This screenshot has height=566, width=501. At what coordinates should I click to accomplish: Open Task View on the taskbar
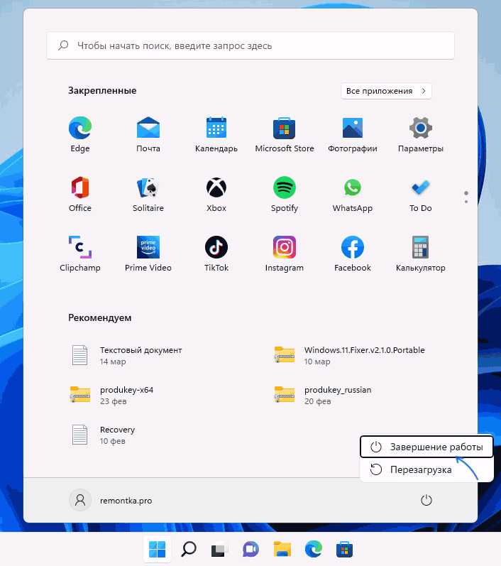pyautogui.click(x=220, y=550)
